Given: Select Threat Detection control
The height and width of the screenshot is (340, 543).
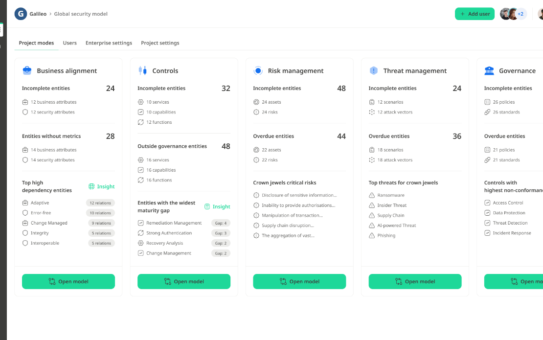Looking at the screenshot, I should 510,223.
